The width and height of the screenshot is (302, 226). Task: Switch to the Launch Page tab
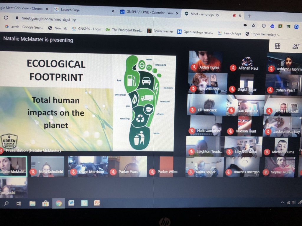pos(84,10)
